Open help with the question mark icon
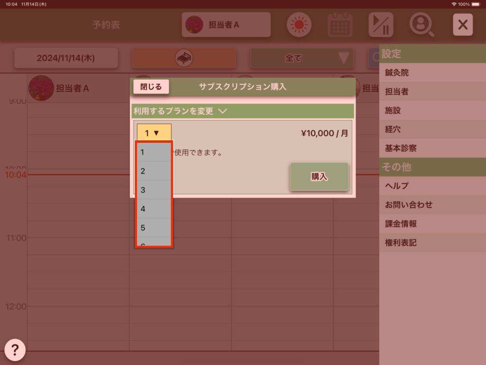Screen dimensions: 486x365 (x=15, y=350)
